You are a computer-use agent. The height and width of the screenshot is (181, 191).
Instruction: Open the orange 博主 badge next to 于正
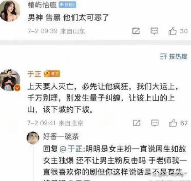tap(52, 74)
